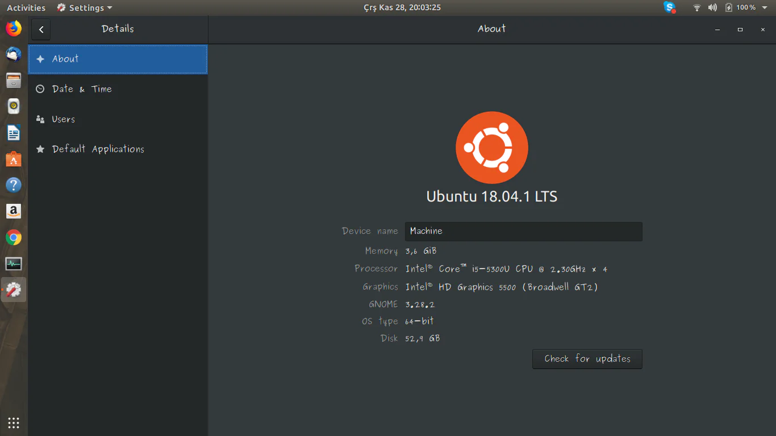This screenshot has width=776, height=436.
Task: Show Applications grid at dock bottom
Action: 14,422
